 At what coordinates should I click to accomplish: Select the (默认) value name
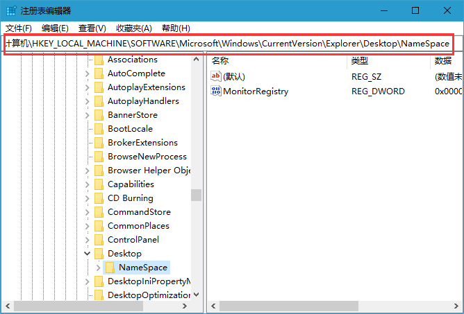234,77
